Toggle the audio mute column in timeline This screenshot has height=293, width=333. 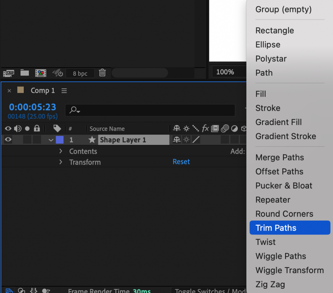[x=18, y=129]
